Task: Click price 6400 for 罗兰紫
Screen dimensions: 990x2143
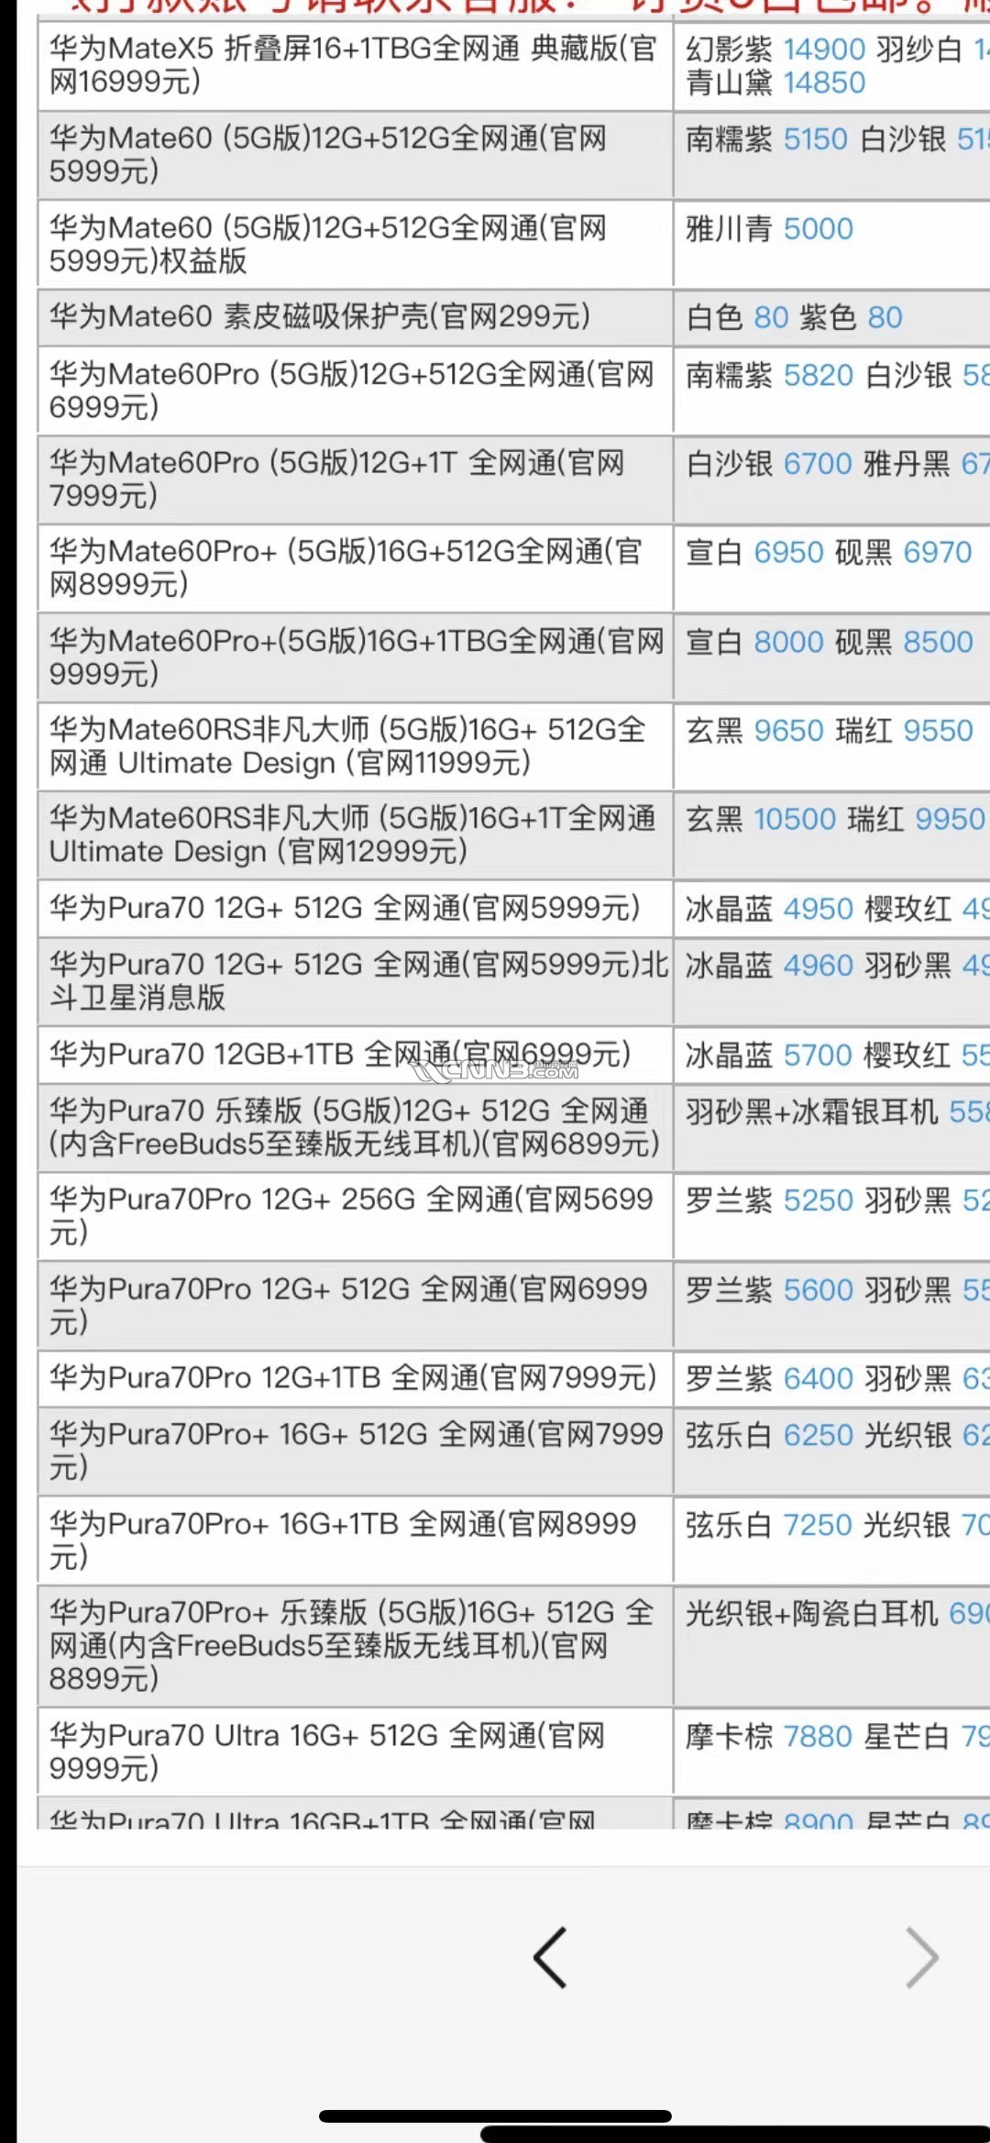Action: [819, 1379]
